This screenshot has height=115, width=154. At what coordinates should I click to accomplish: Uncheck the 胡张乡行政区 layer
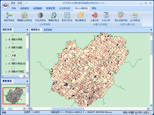pos(9,72)
